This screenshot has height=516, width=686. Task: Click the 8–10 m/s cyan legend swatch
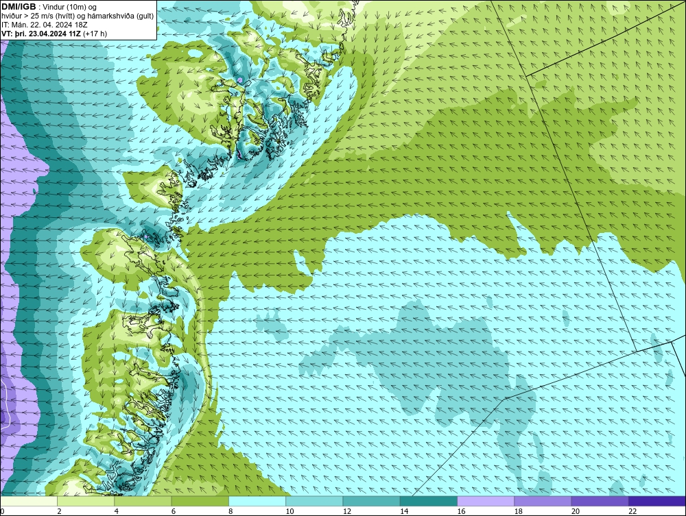pyautogui.click(x=257, y=501)
